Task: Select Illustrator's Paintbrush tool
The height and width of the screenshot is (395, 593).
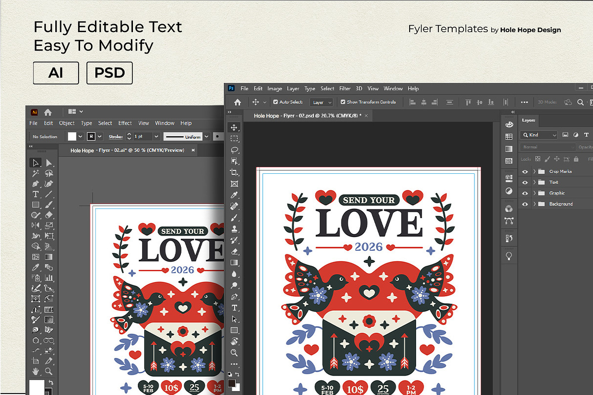Action: click(x=49, y=204)
